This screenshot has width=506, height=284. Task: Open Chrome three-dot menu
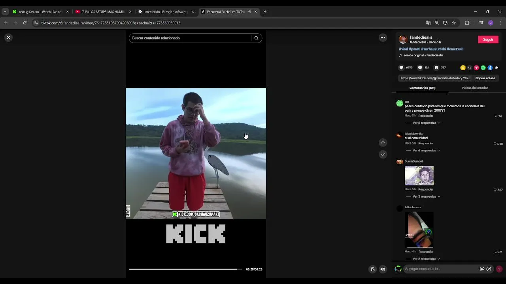click(x=500, y=23)
